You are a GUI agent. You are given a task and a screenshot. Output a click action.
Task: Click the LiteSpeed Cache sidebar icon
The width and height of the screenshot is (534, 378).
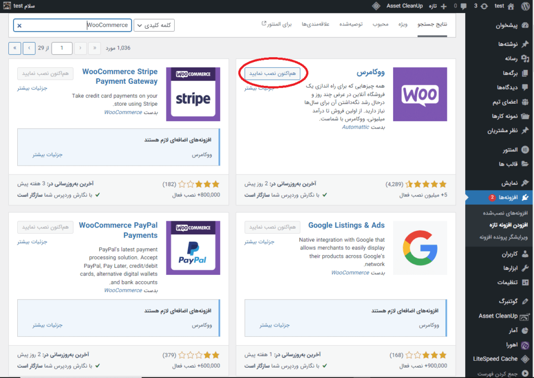click(525, 359)
